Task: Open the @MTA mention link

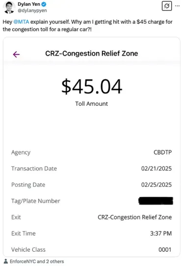Action: coord(21,22)
